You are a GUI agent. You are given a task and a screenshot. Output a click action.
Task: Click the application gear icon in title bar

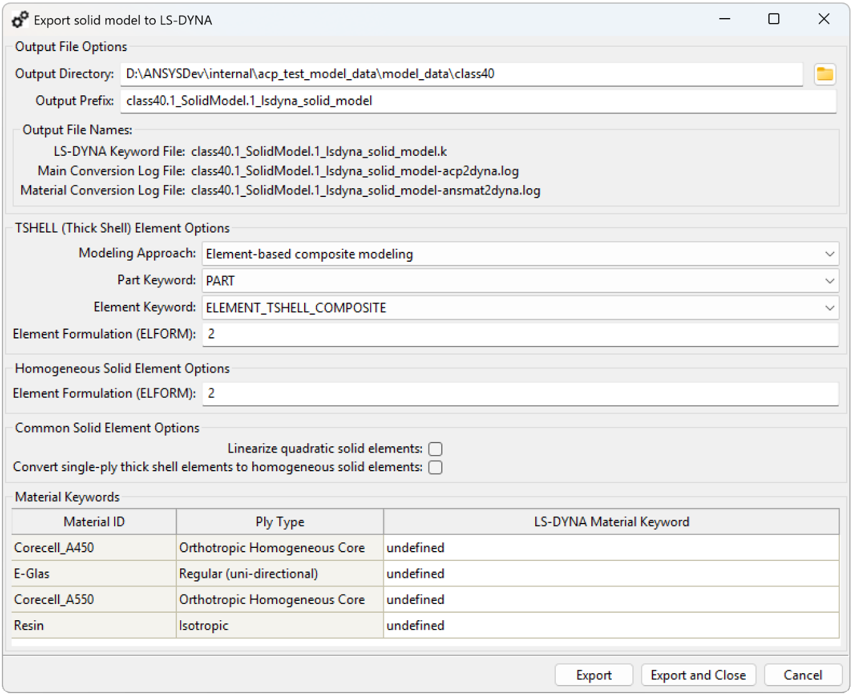tap(19, 19)
